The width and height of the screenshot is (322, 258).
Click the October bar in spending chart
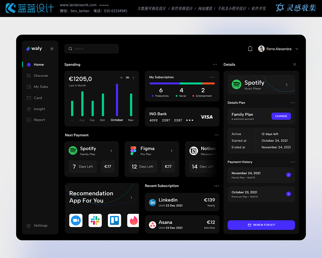click(x=117, y=100)
